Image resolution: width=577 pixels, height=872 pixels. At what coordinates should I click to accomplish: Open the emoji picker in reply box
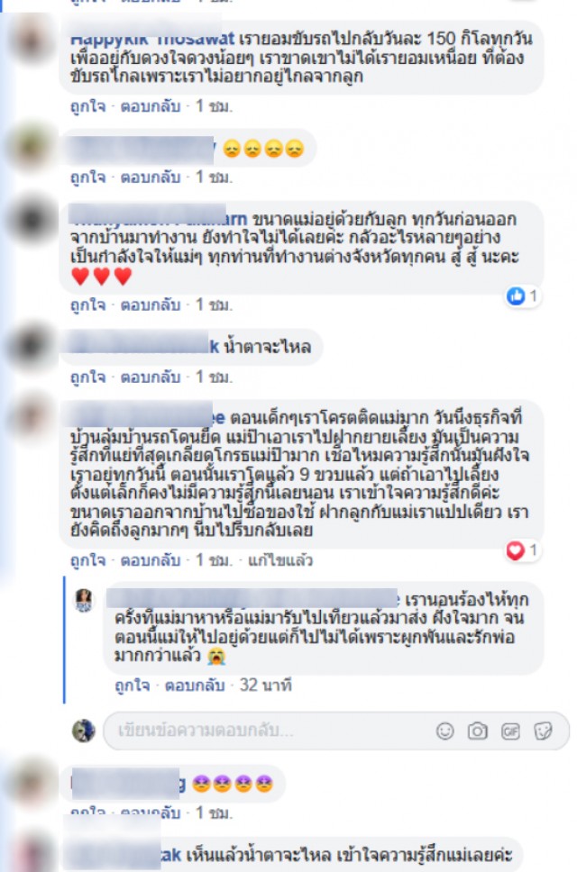point(444,731)
